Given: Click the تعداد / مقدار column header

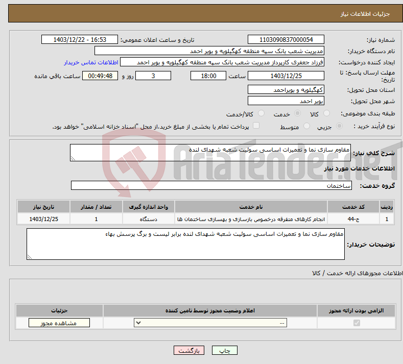Looking at the screenshot, I should 96,207.
